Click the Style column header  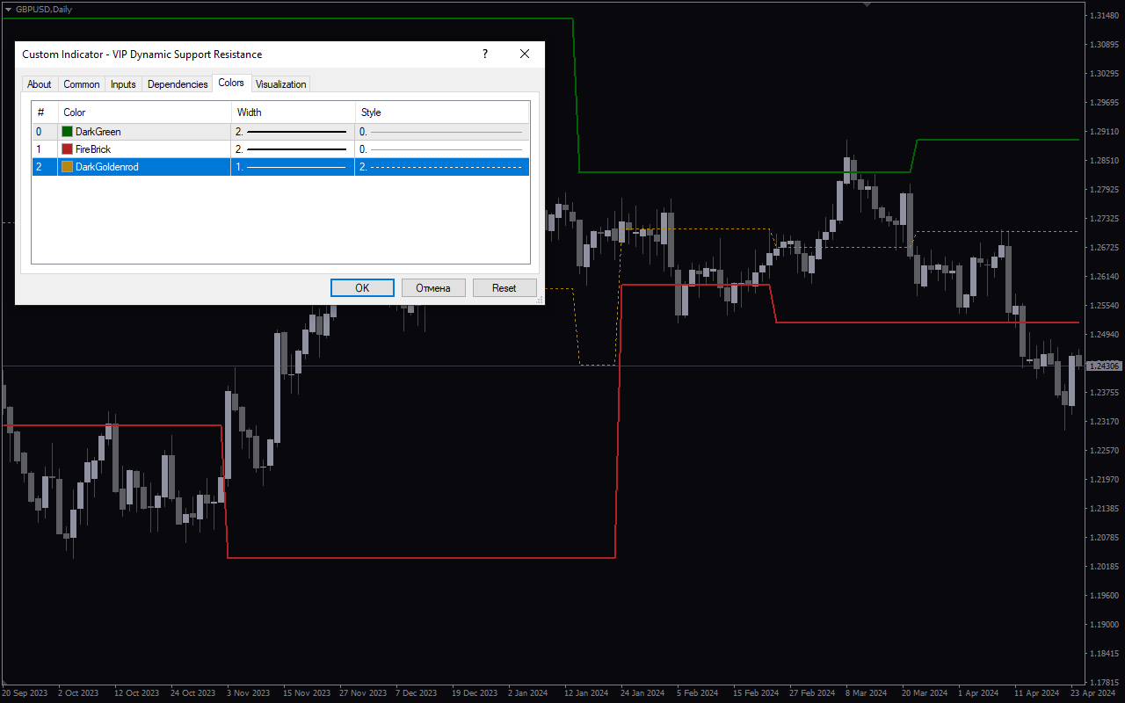click(x=442, y=112)
